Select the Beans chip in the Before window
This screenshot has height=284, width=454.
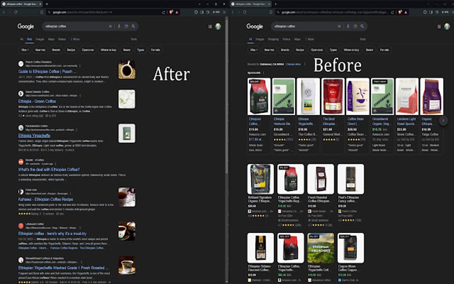click(x=369, y=50)
